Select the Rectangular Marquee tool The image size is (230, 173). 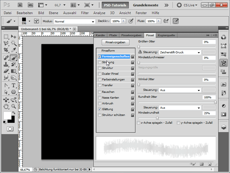click(6, 36)
